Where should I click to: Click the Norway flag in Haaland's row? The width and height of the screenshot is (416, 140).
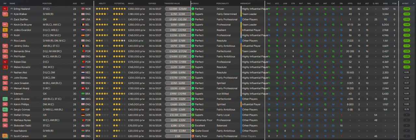click(83, 9)
